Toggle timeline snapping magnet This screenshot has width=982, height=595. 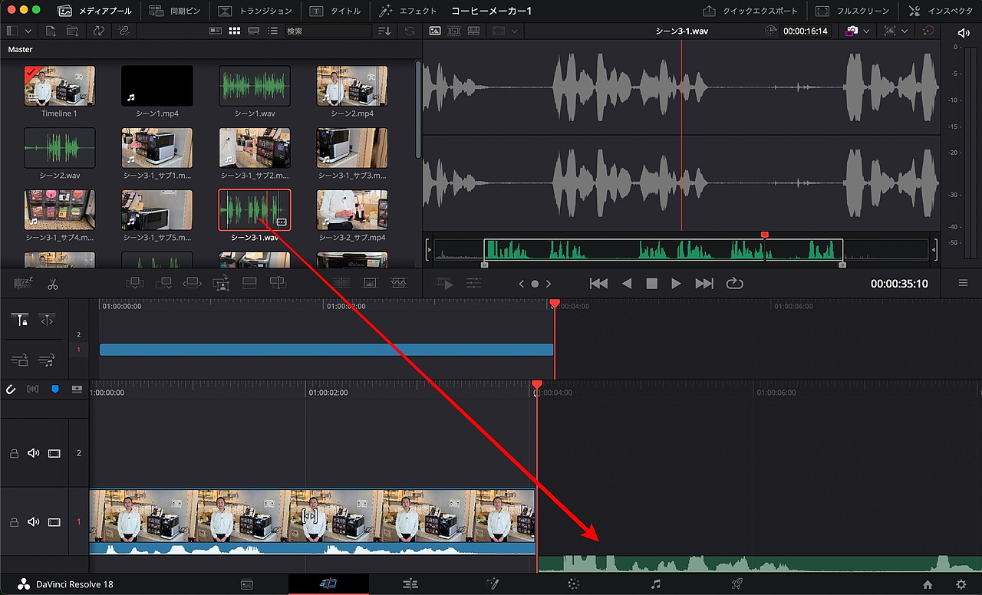11,389
